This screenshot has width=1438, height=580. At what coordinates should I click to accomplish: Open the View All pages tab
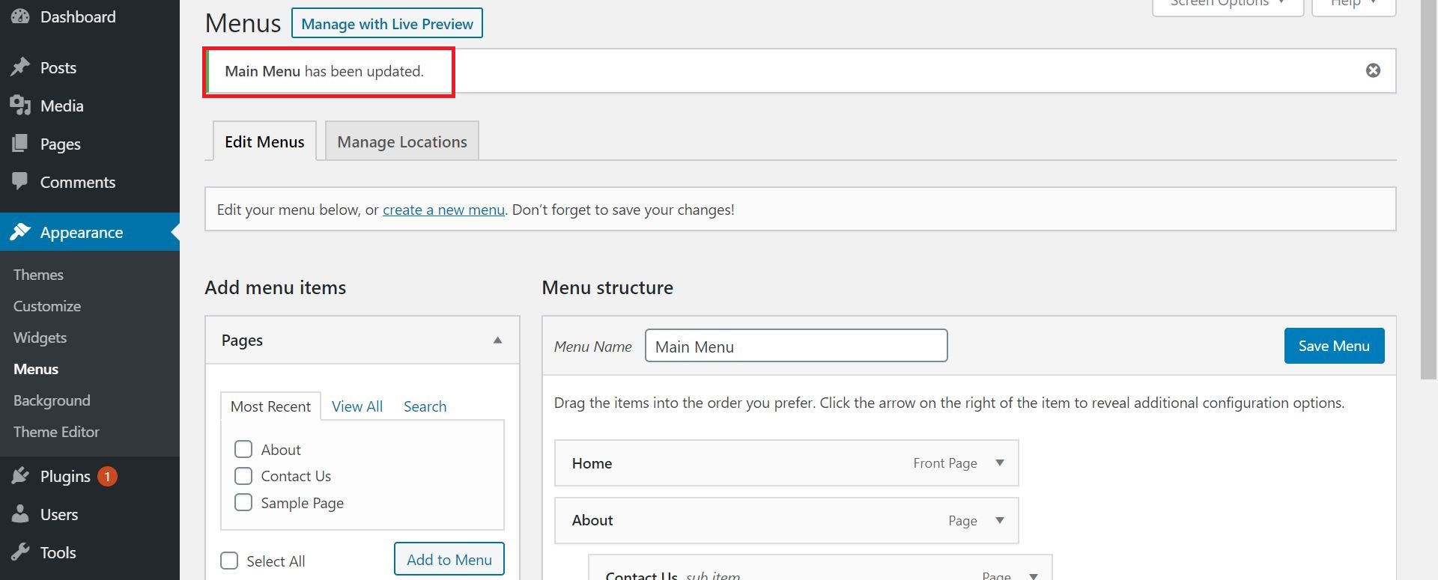click(357, 406)
